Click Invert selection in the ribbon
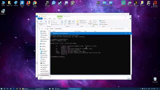The height and width of the screenshot is (90, 160). [x=103, y=24]
